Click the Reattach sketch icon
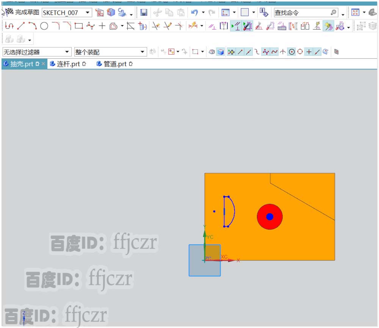379x328 pixels. (122, 13)
